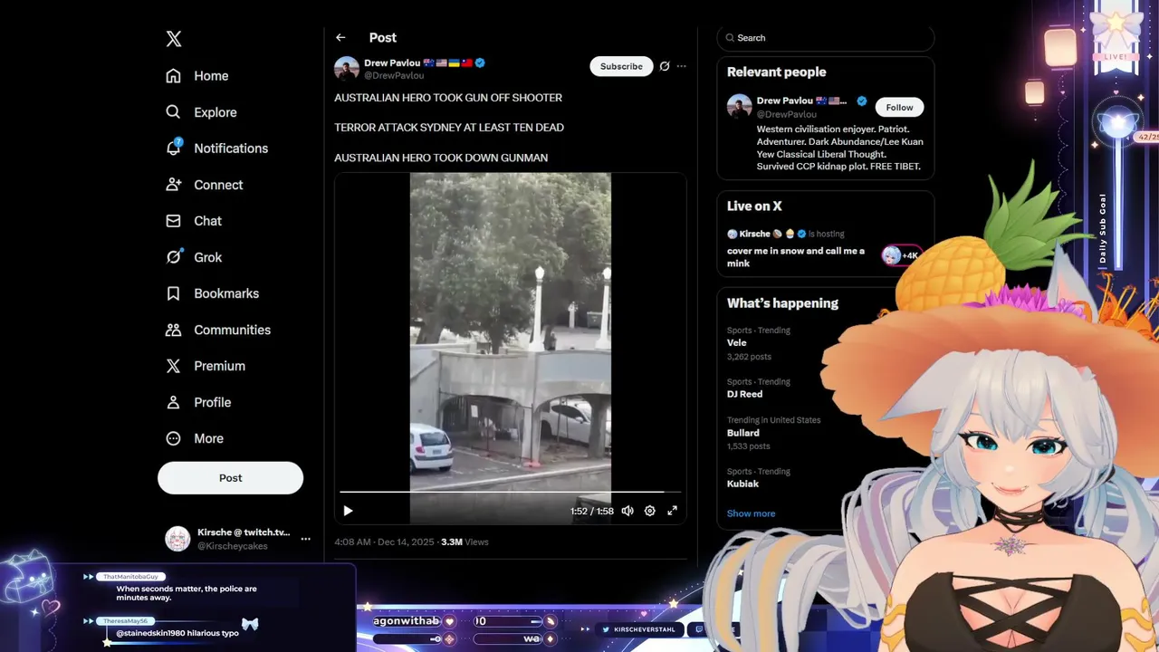This screenshot has height=652, width=1159.
Task: Click the X logo icon
Action: (174, 39)
